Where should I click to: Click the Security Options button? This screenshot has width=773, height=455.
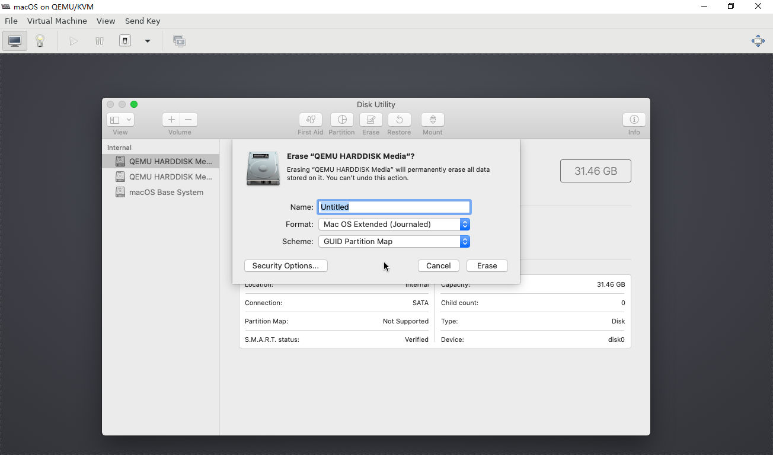click(286, 266)
